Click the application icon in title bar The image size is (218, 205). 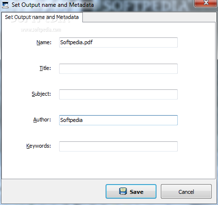(5, 5)
